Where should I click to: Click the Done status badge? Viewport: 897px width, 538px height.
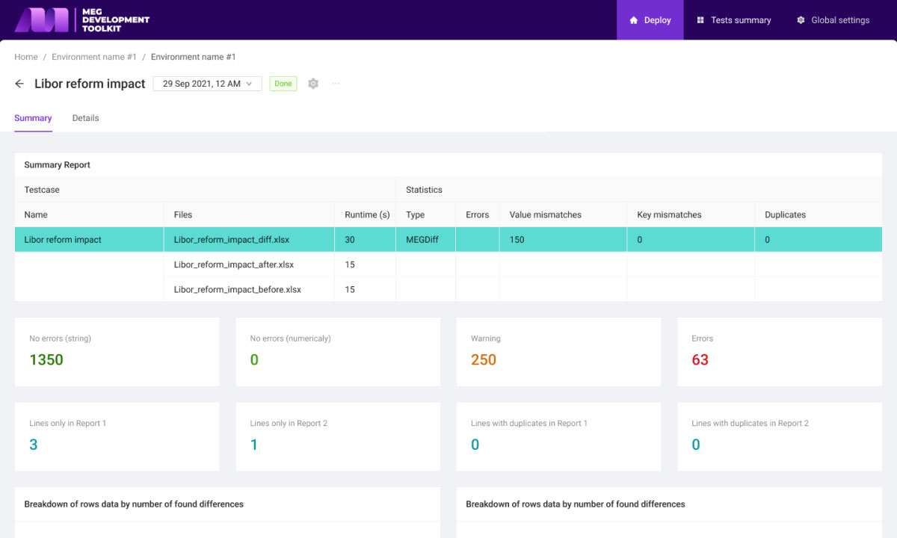(x=283, y=84)
